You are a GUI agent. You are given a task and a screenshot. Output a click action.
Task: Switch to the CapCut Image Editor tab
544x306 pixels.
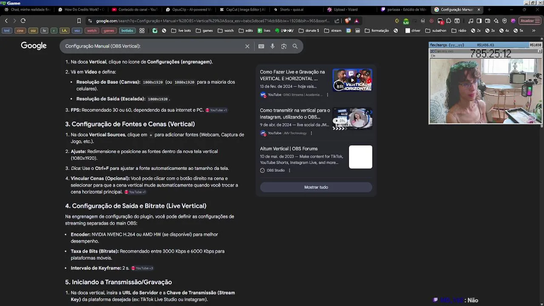tap(243, 9)
